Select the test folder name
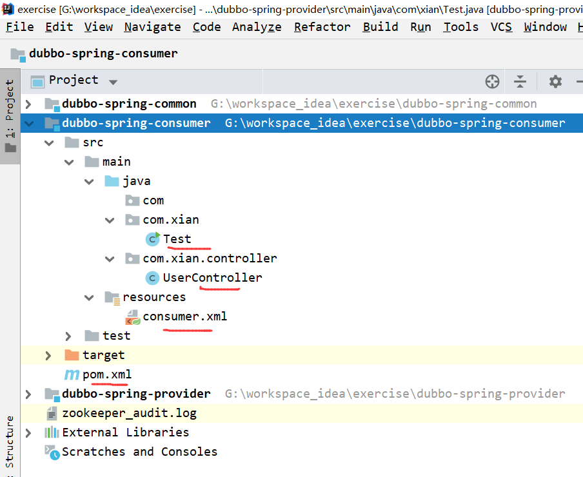The image size is (583, 477). [116, 336]
